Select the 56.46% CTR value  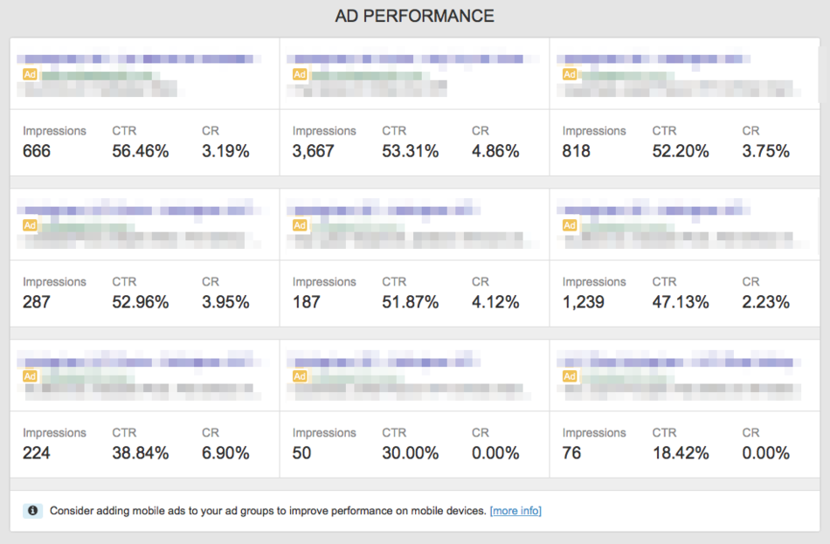(x=140, y=151)
